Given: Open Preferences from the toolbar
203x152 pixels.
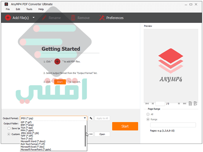Looking at the screenshot, I should click(111, 18).
